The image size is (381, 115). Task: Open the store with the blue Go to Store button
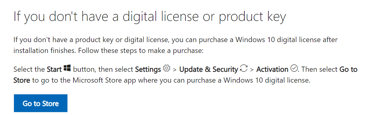[x=41, y=103]
